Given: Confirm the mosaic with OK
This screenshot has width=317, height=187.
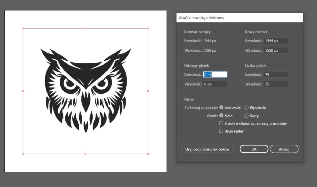Looking at the screenshot, I should click(254, 149).
